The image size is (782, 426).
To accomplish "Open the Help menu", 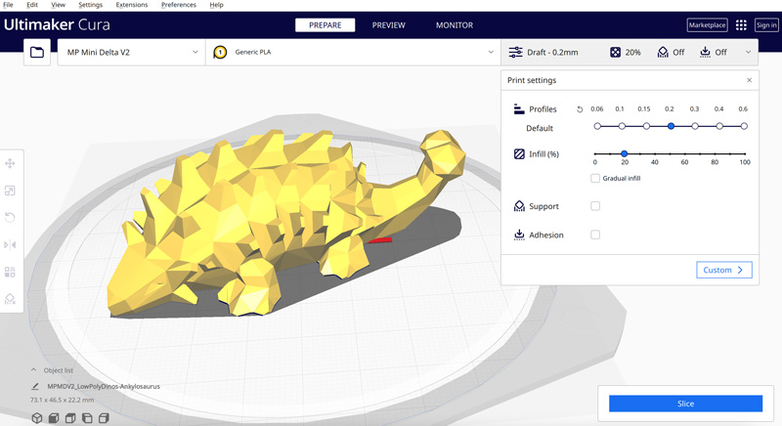I will (x=216, y=5).
